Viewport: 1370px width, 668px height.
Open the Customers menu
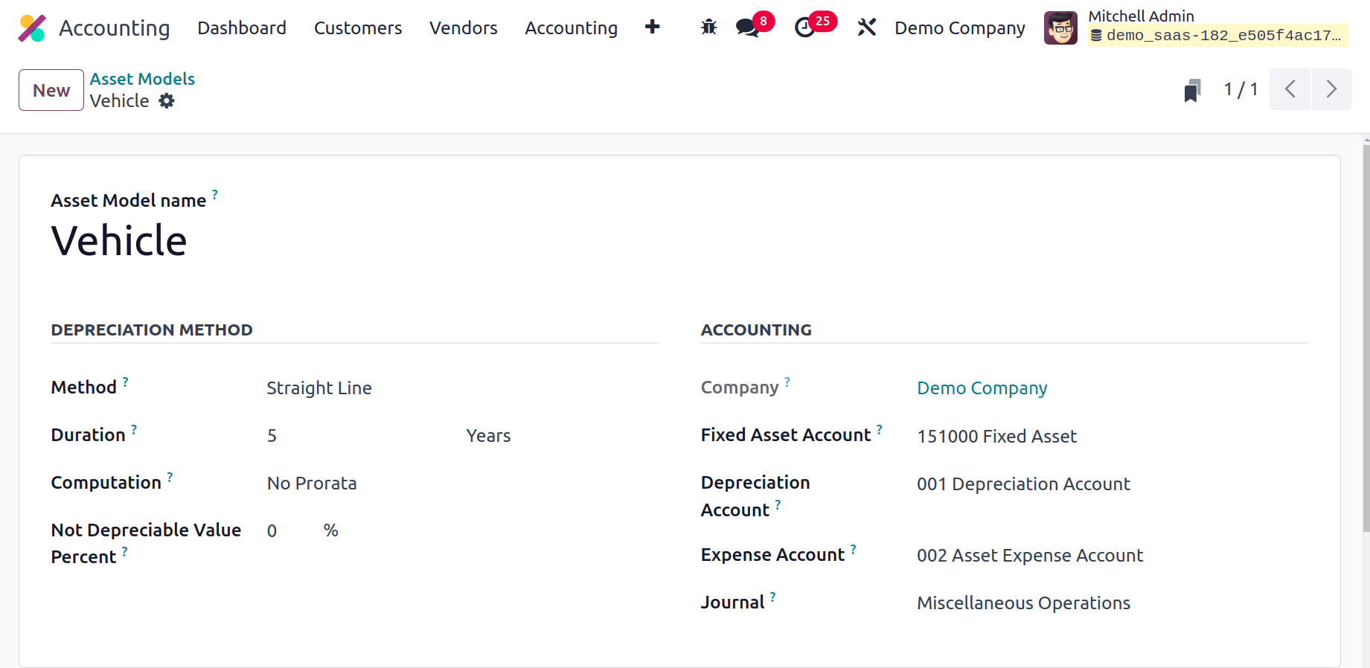click(358, 28)
